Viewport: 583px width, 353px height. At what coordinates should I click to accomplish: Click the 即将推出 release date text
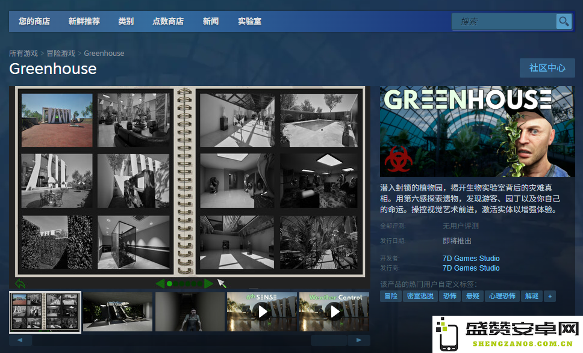tap(457, 241)
